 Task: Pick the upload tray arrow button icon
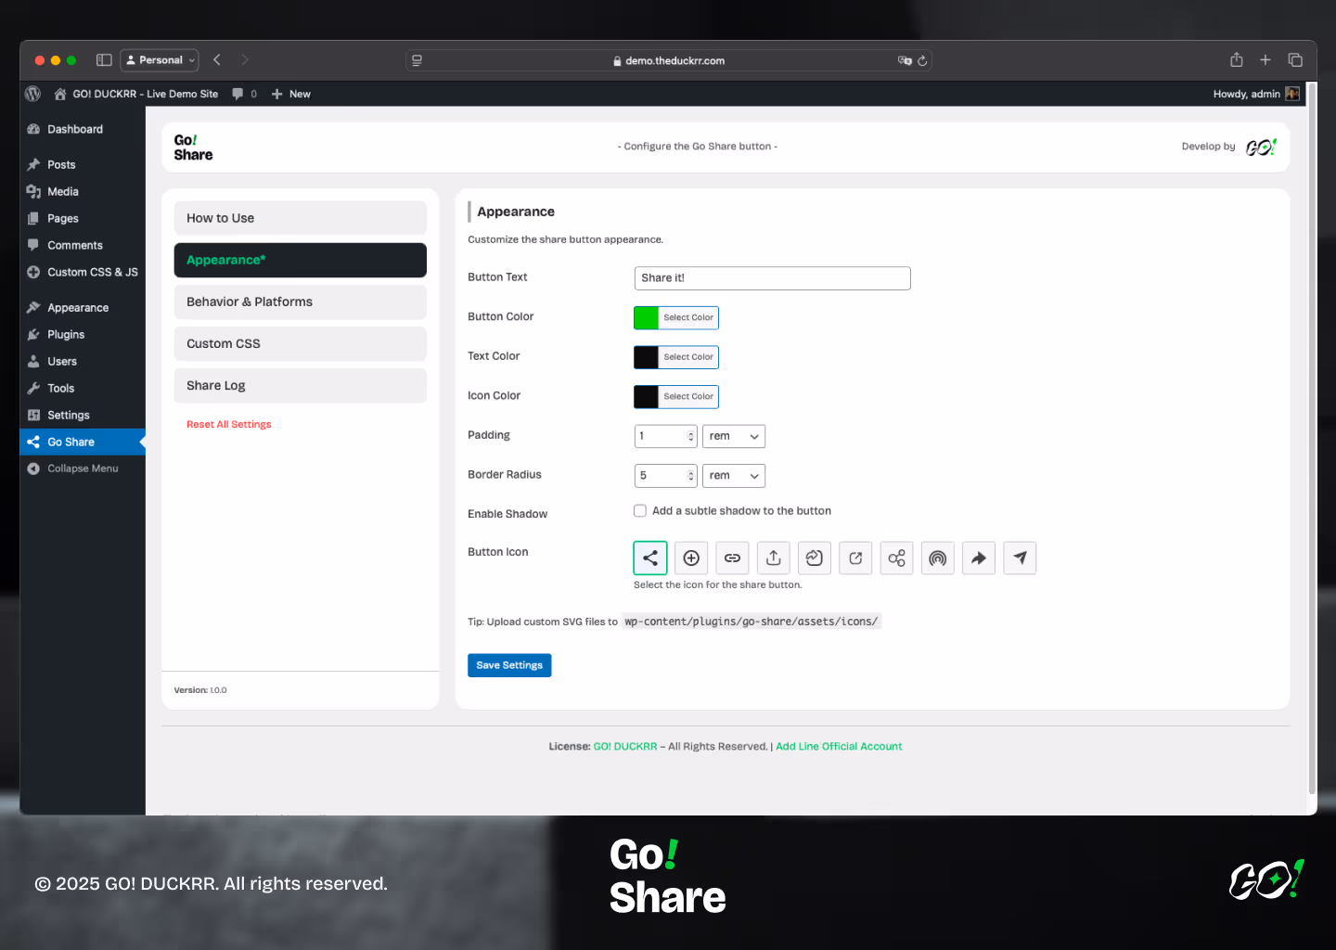774,558
